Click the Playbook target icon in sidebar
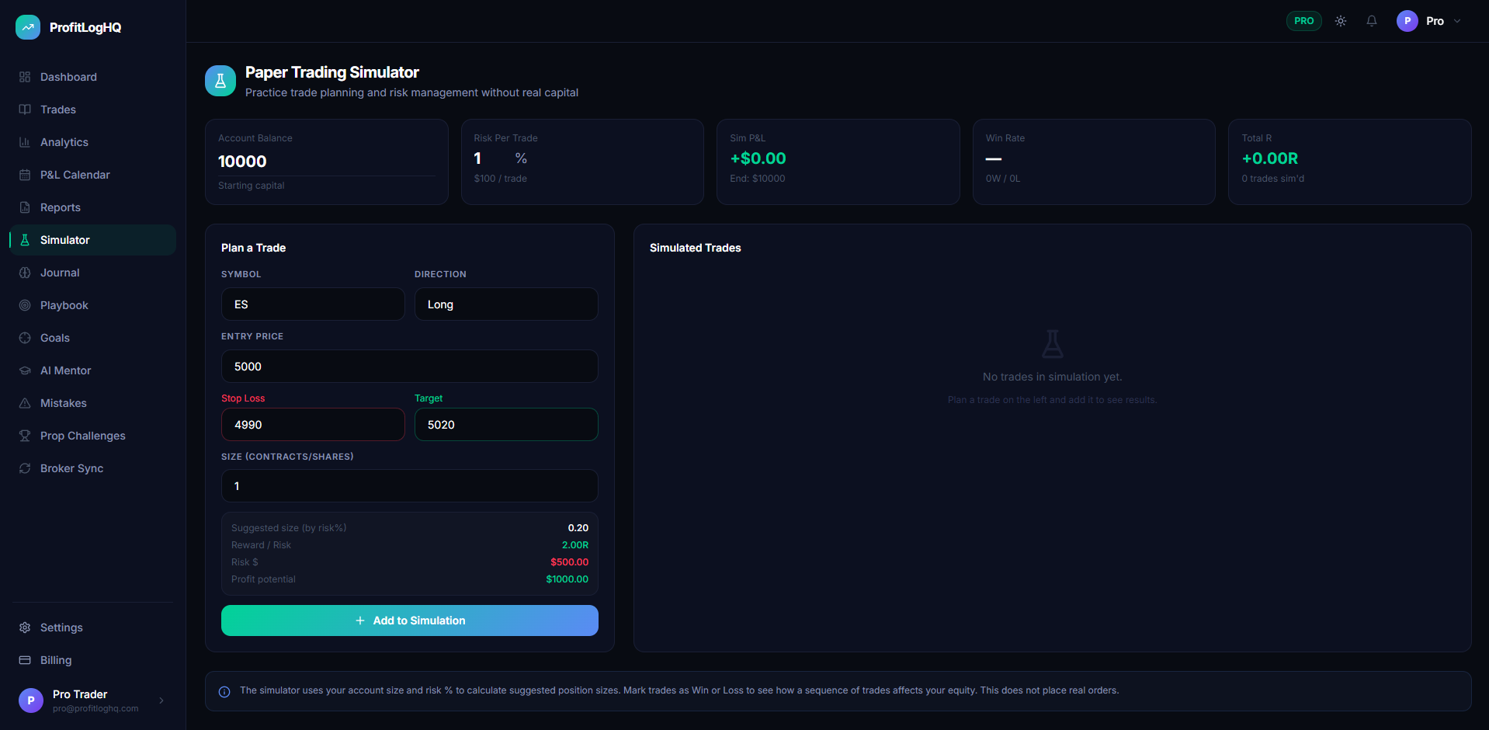 pyautogui.click(x=24, y=305)
